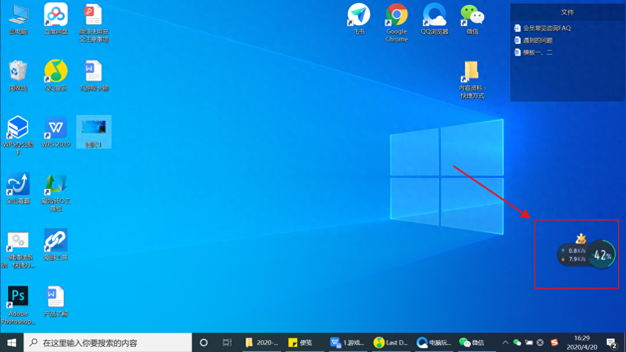The width and height of the screenshot is (626, 352).
Task: Open the Windows Start menu
Action: pyautogui.click(x=11, y=342)
